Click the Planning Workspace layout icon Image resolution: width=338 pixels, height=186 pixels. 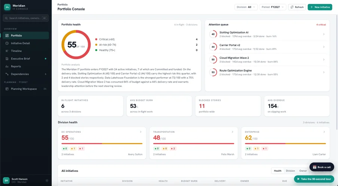pyautogui.click(x=7, y=89)
